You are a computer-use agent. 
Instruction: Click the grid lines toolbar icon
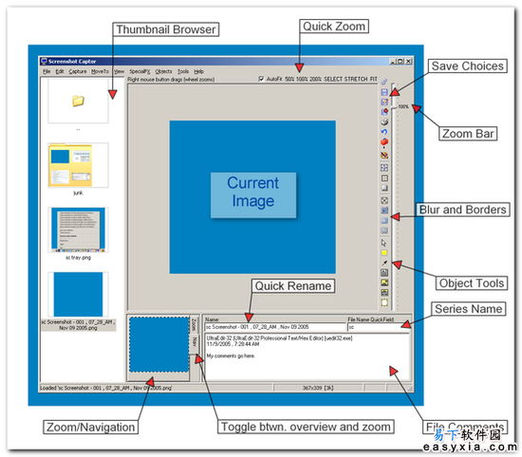point(384,178)
